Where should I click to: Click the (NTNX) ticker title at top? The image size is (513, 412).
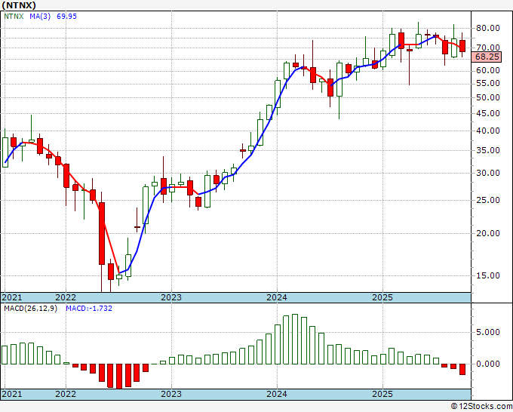click(x=18, y=4)
